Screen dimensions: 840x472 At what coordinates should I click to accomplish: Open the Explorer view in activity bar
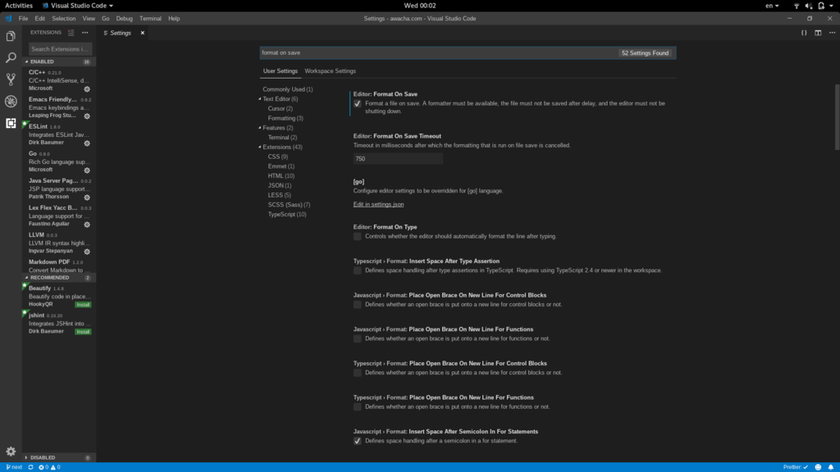point(11,36)
